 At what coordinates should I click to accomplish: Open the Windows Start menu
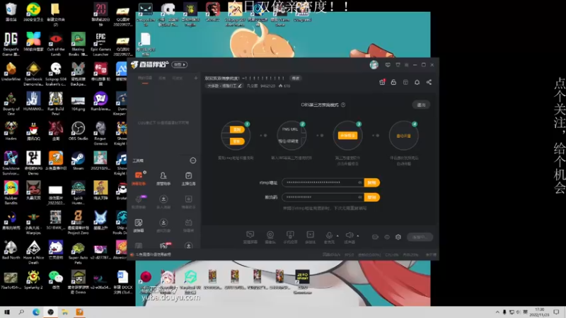click(6, 312)
